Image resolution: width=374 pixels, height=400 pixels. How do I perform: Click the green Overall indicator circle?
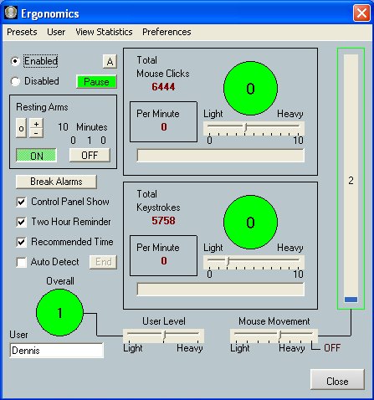(x=59, y=312)
